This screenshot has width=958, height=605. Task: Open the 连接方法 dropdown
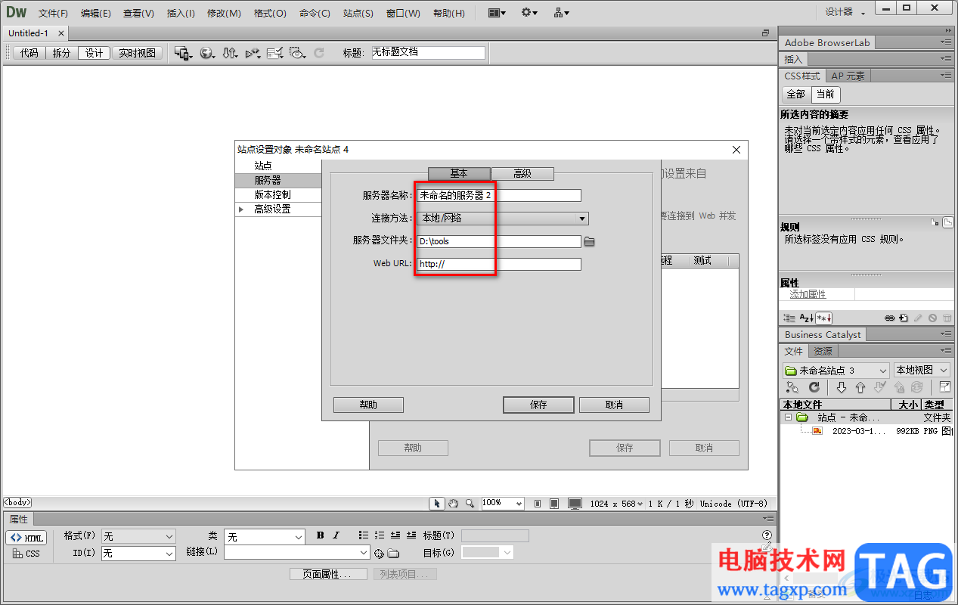pyautogui.click(x=503, y=218)
